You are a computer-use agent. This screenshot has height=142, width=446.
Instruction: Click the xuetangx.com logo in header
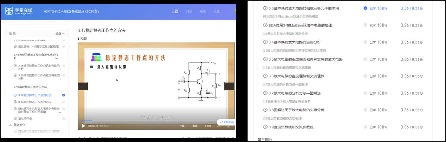click(19, 11)
